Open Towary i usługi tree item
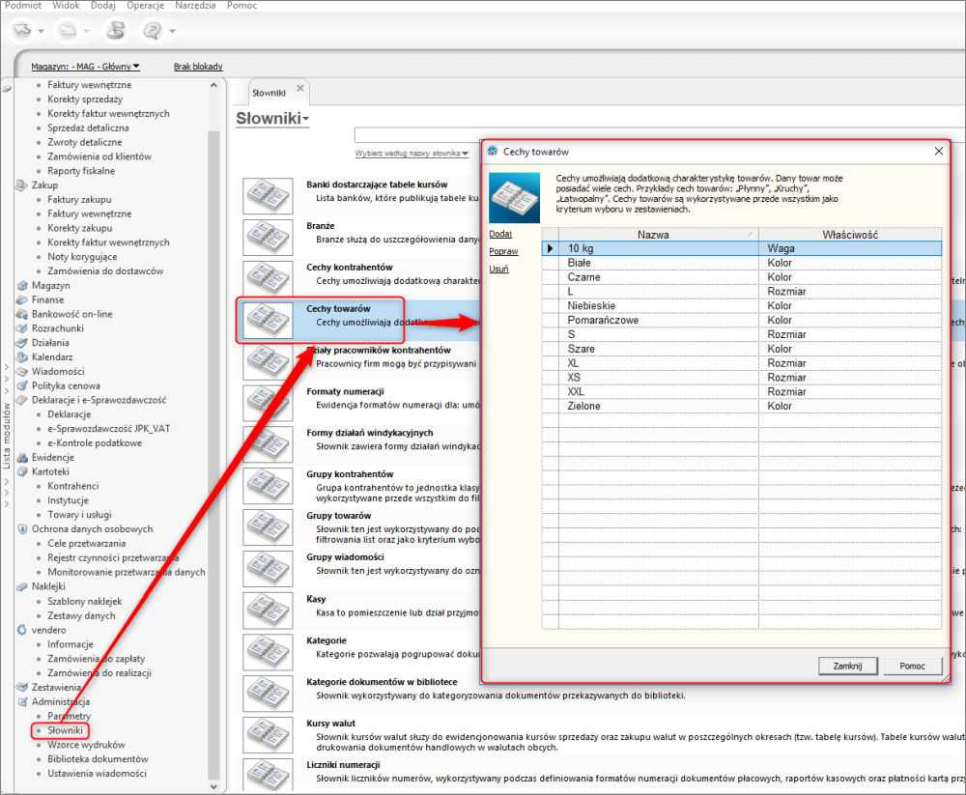This screenshot has width=966, height=795. point(79,515)
